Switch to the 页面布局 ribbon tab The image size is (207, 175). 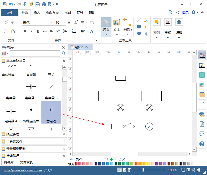[52, 12]
